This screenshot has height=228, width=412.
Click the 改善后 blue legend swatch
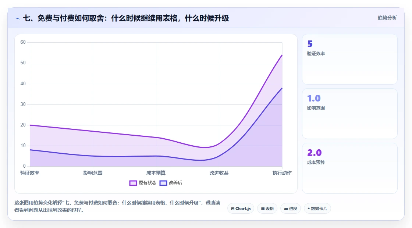(x=163, y=183)
